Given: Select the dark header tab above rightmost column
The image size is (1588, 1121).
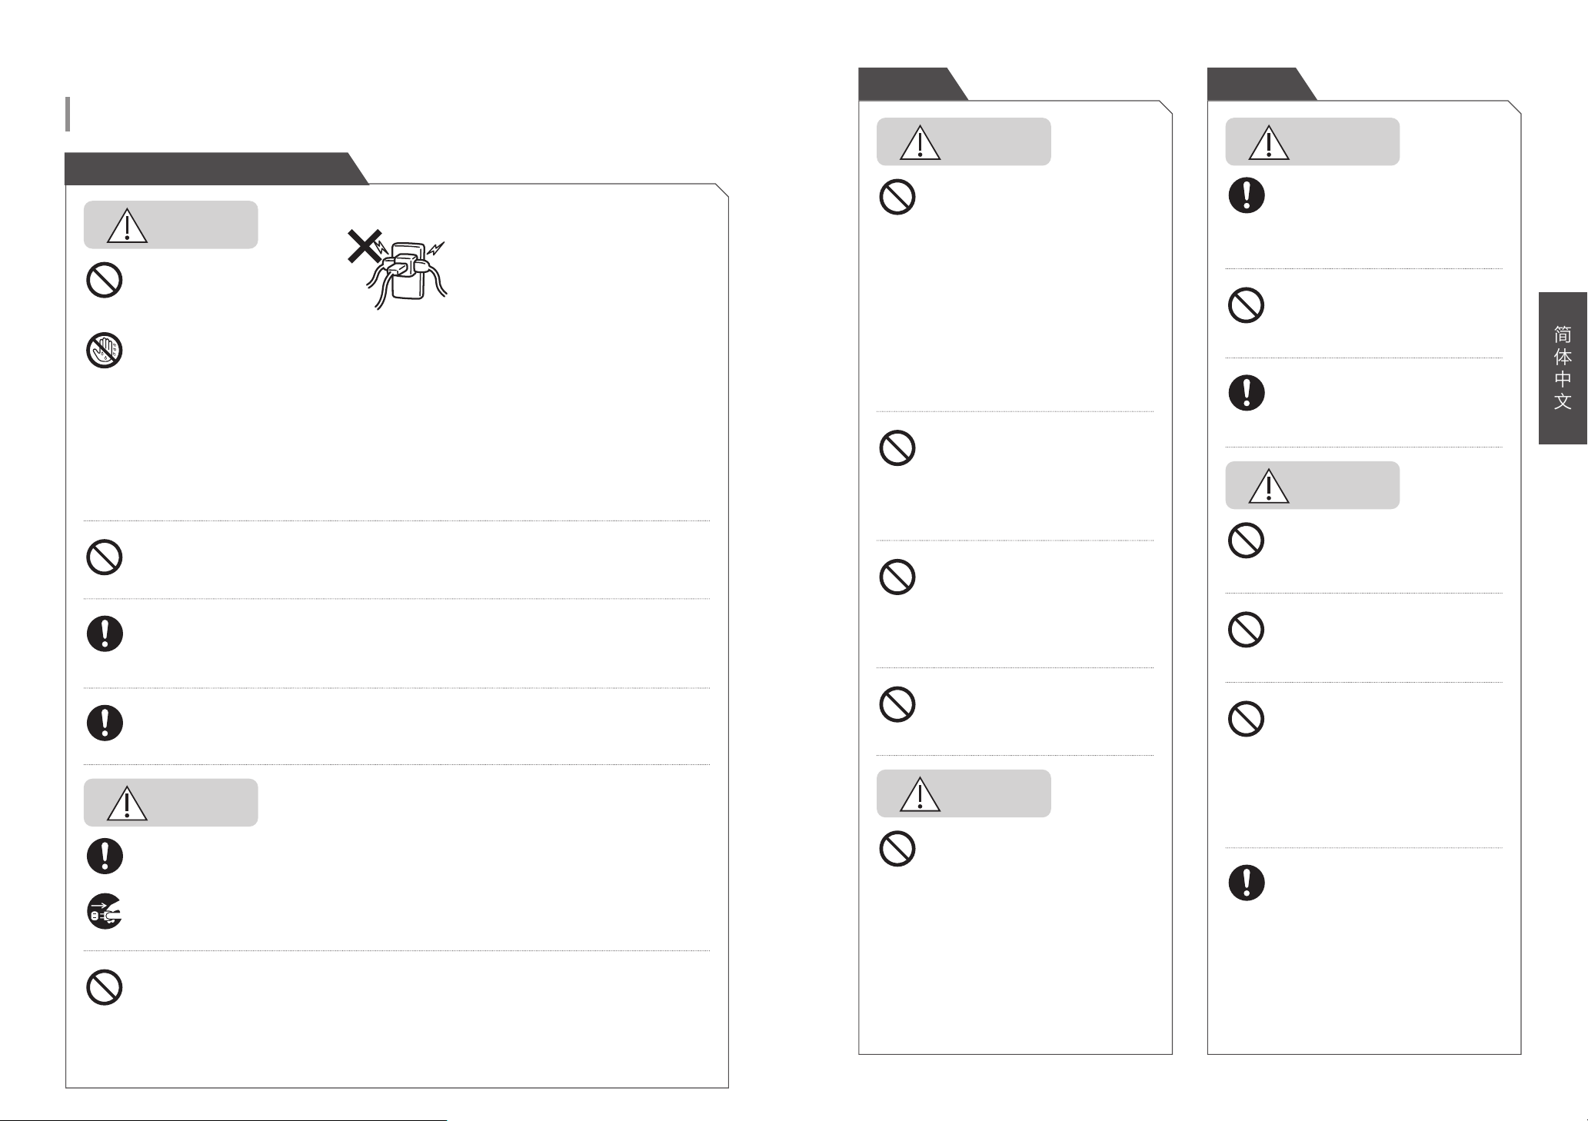Looking at the screenshot, I should click(x=1262, y=84).
